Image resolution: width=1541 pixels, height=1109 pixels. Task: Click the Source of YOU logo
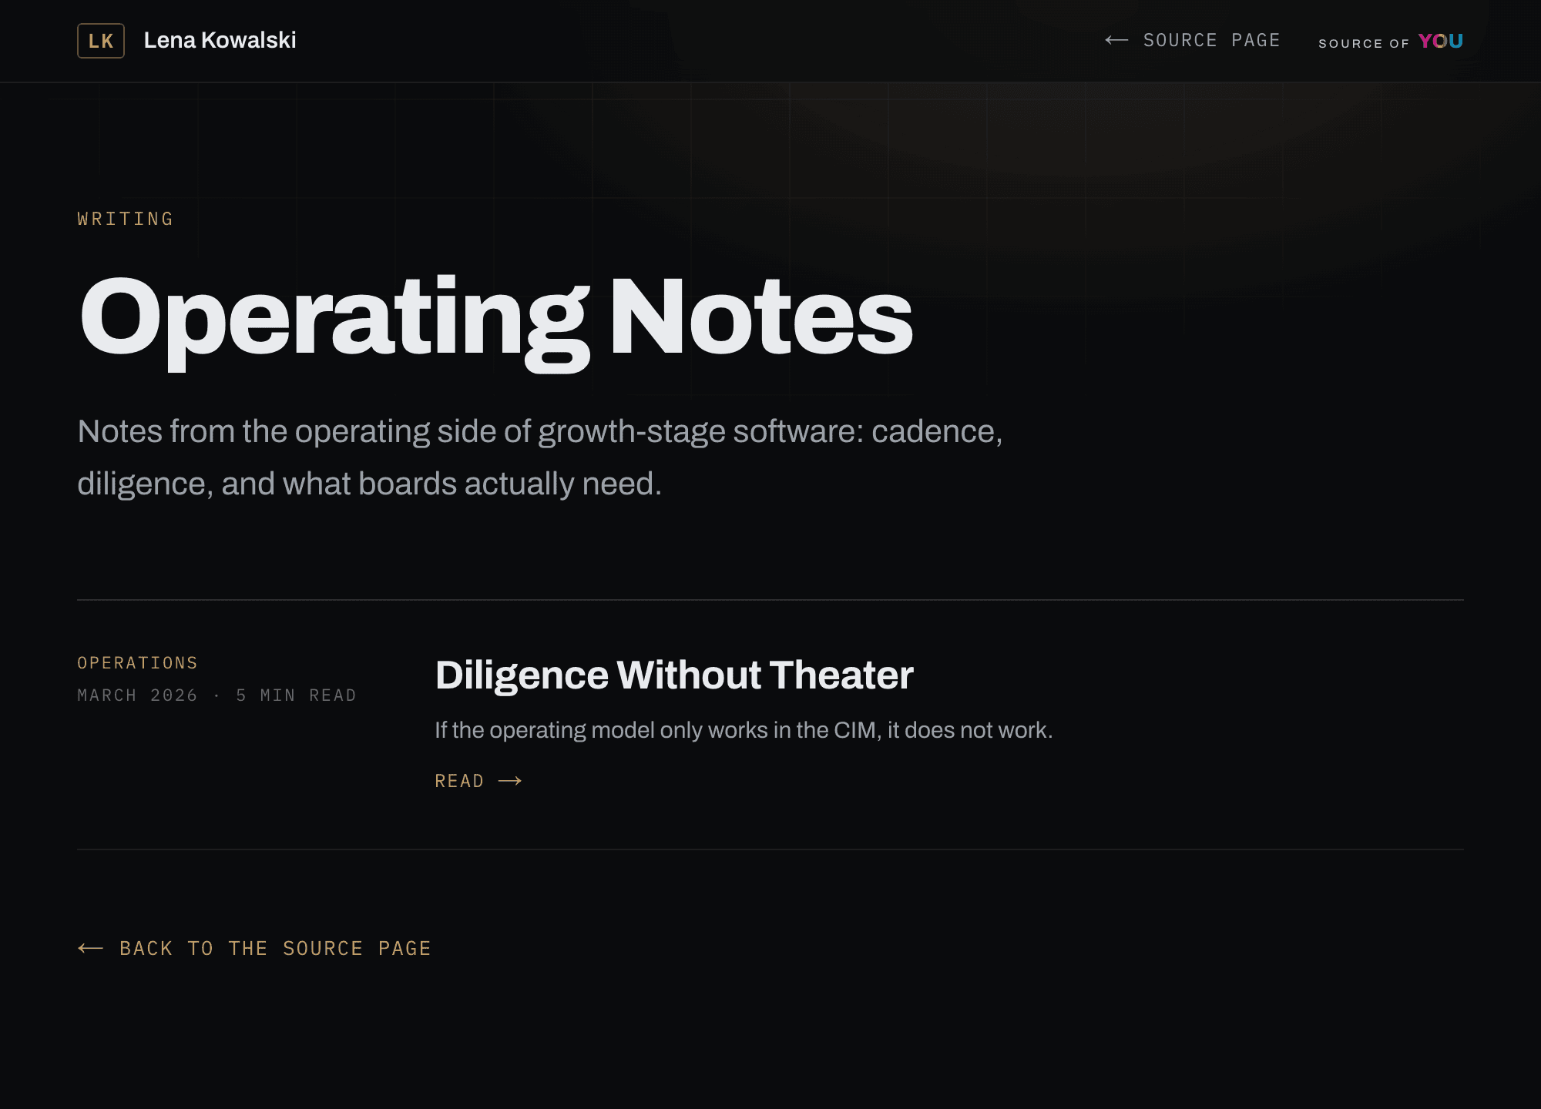pos(1390,42)
